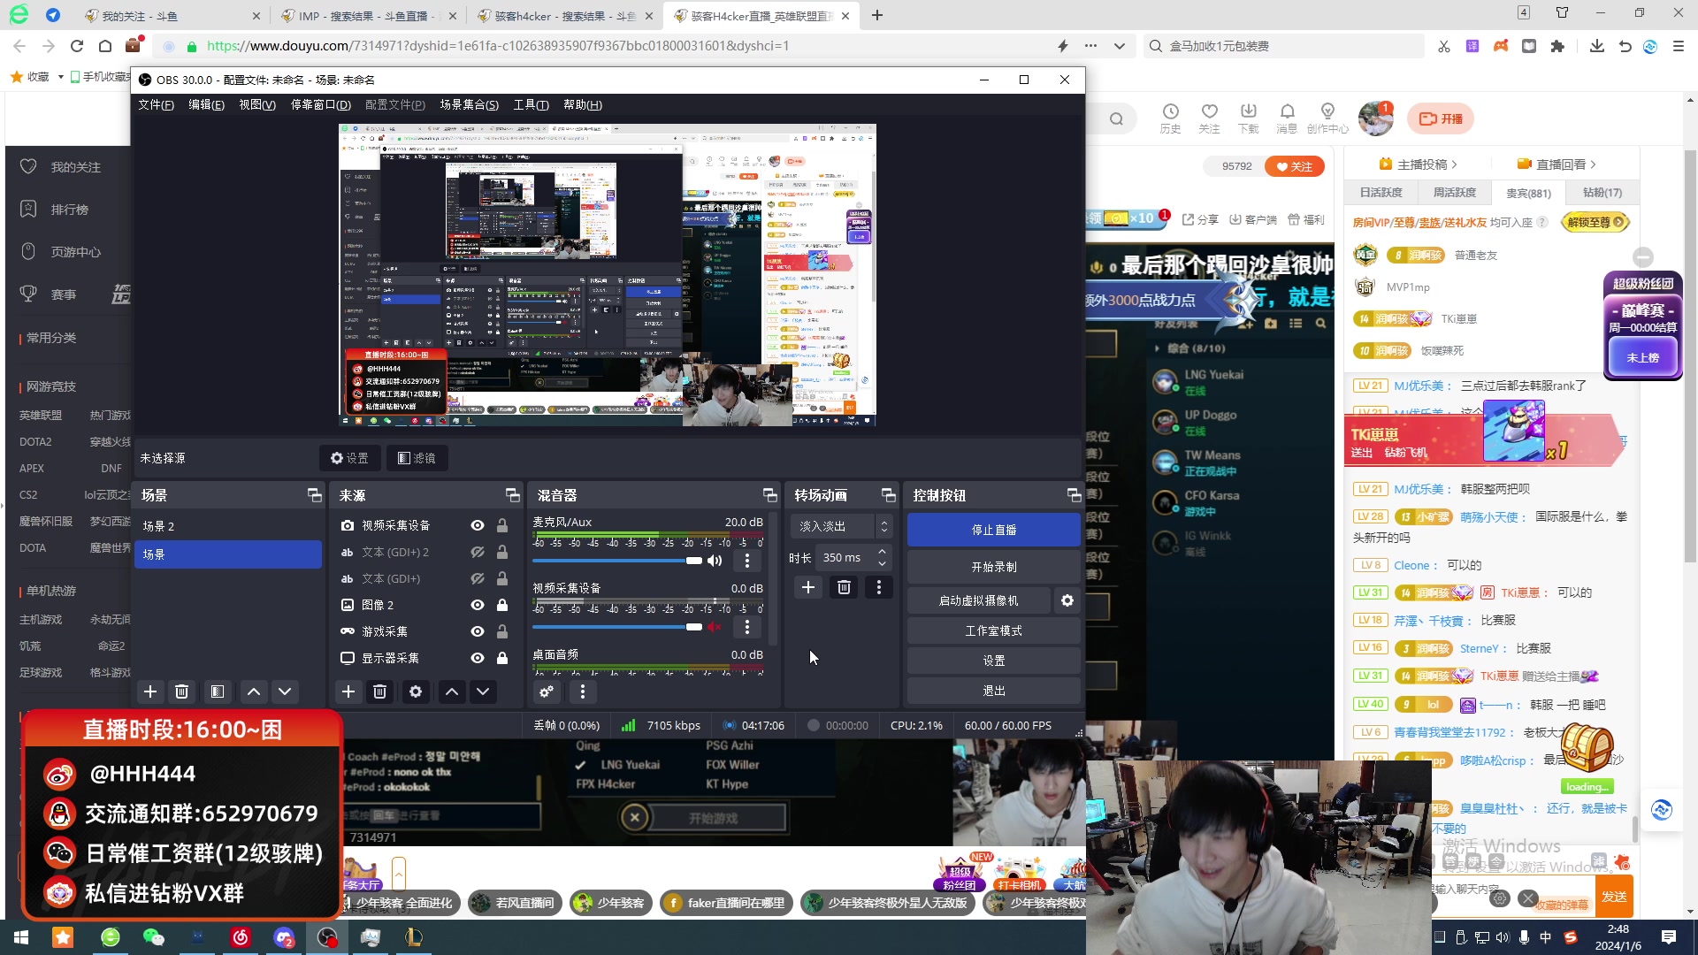
Task: Toggle visibility of 视频采集设备 source
Action: pos(478,525)
